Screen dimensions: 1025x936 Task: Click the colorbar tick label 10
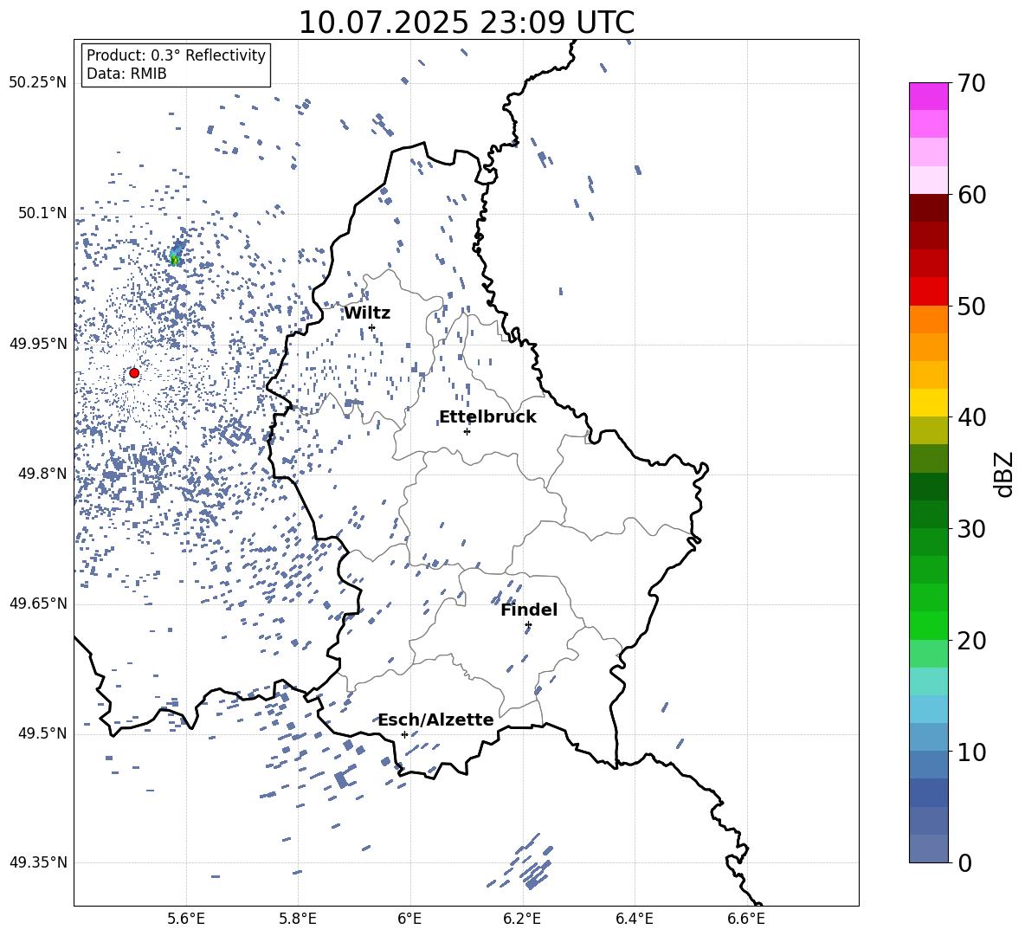point(971,752)
